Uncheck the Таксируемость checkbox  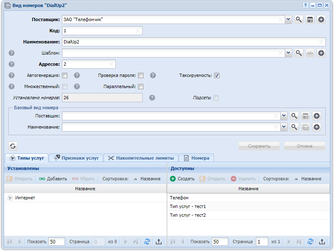[x=217, y=75]
